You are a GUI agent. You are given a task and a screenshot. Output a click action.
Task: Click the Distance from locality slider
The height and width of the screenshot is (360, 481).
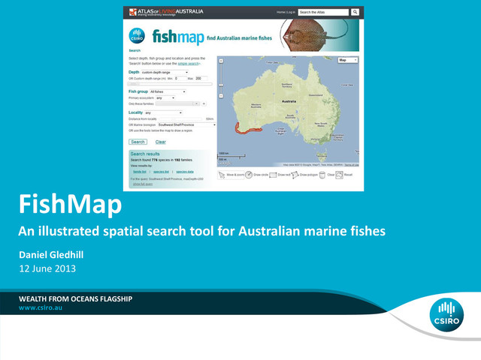[x=180, y=118]
